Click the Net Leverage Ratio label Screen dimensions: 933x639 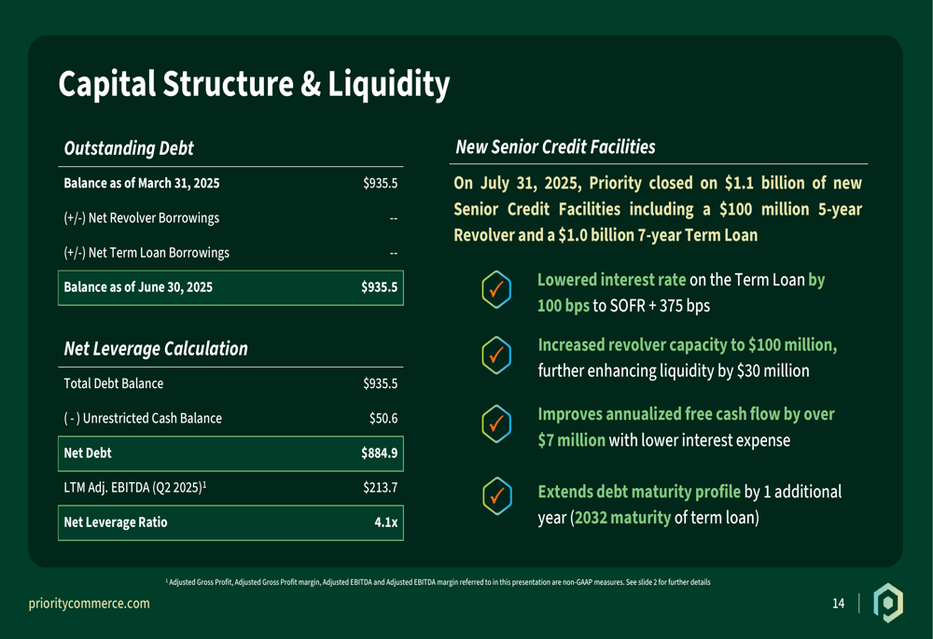(x=116, y=522)
